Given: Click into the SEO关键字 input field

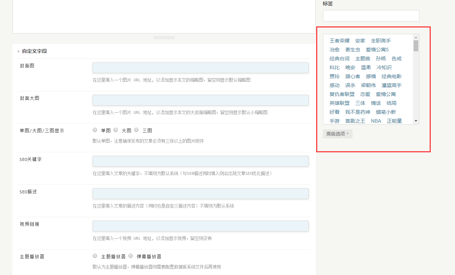Looking at the screenshot, I should pos(201,161).
